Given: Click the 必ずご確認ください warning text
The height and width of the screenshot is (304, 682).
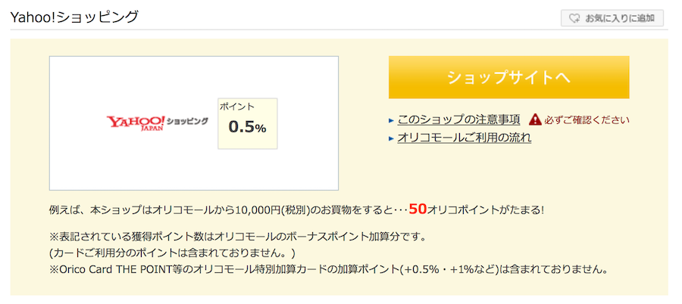Looking at the screenshot, I should (587, 119).
